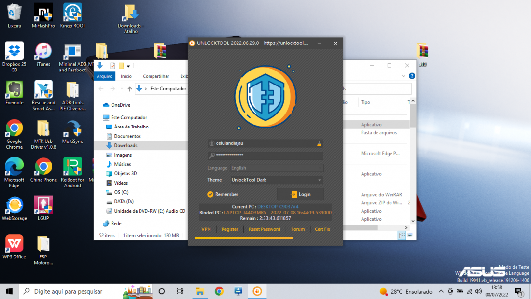The image size is (531, 299).
Task: Select OS (C:) drive in navigation pane
Action: 121,192
